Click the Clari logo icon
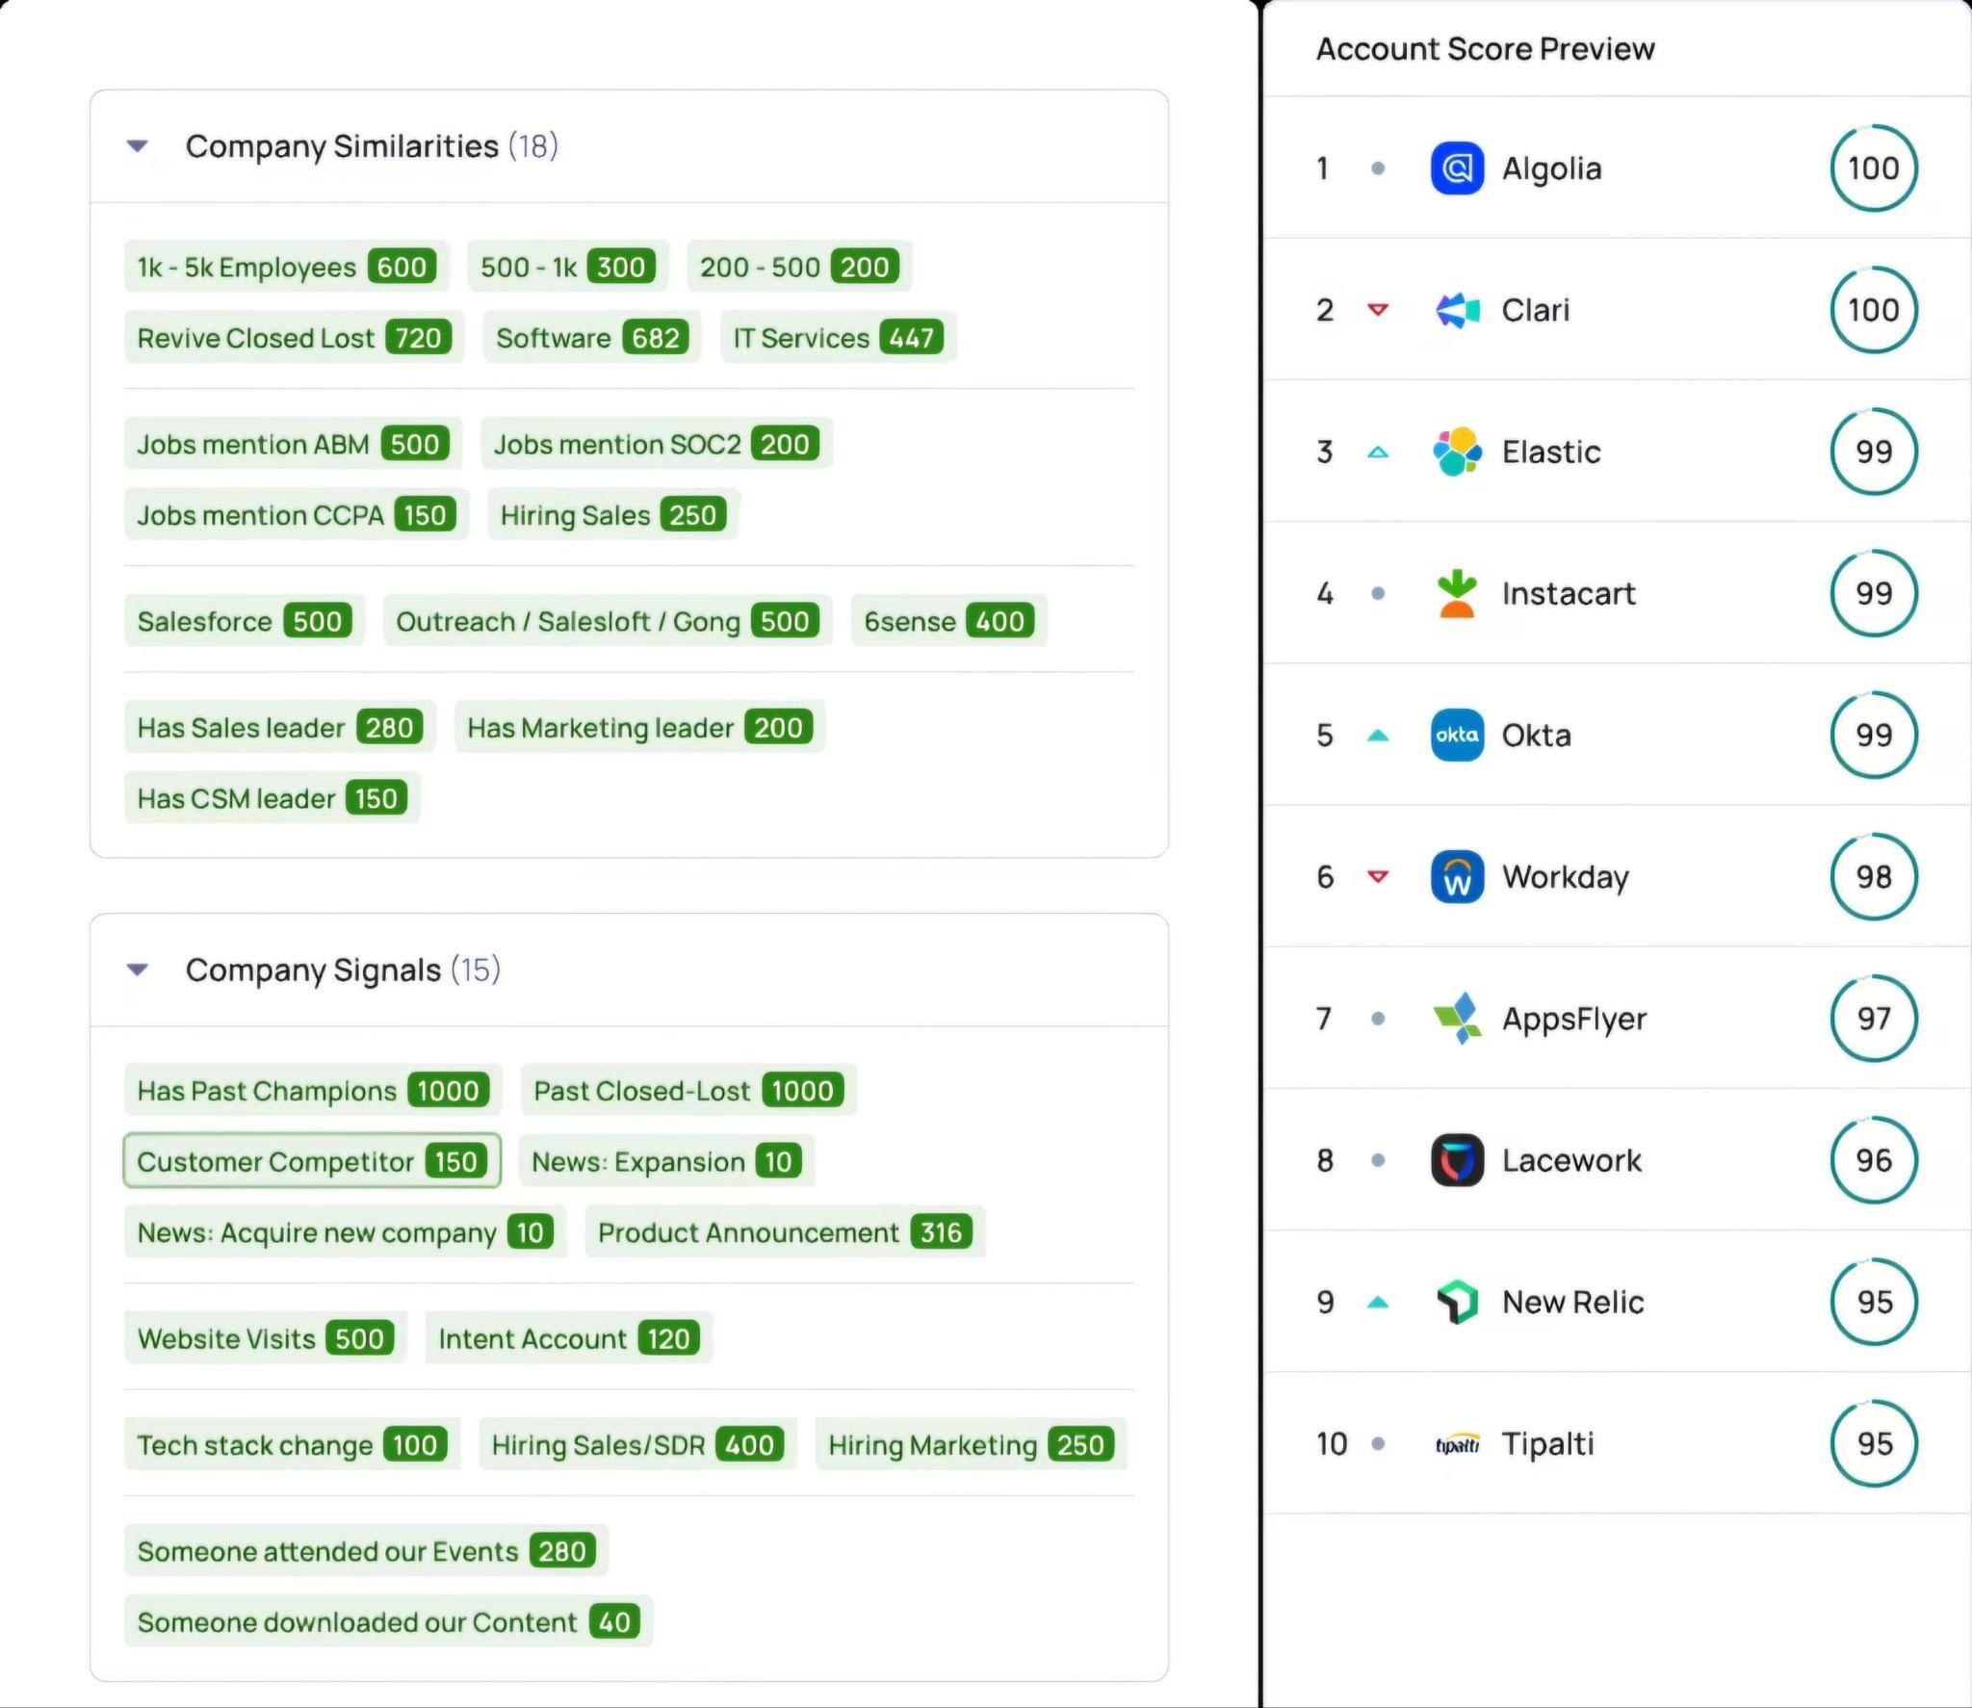The image size is (1972, 1708). click(1457, 310)
